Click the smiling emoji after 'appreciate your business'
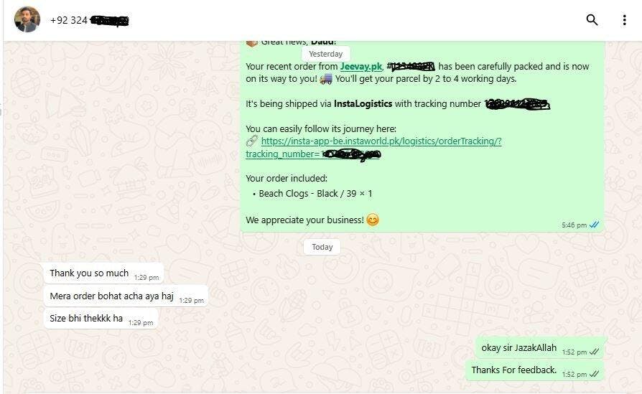Image resolution: width=642 pixels, height=394 pixels. [x=372, y=220]
